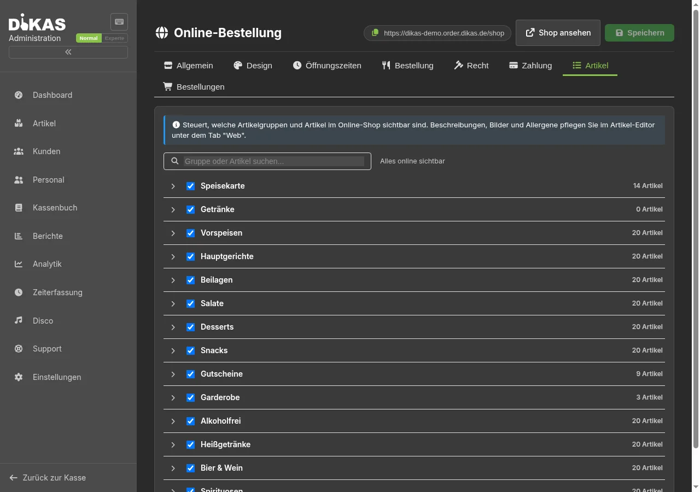
Task: Toggle the Snacks checkbox
Action: point(190,350)
